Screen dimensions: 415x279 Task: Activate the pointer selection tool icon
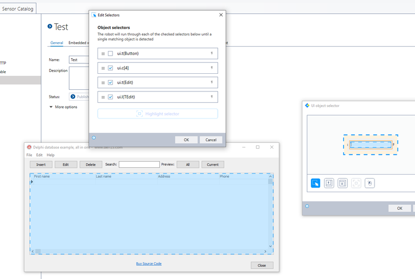[315, 183]
